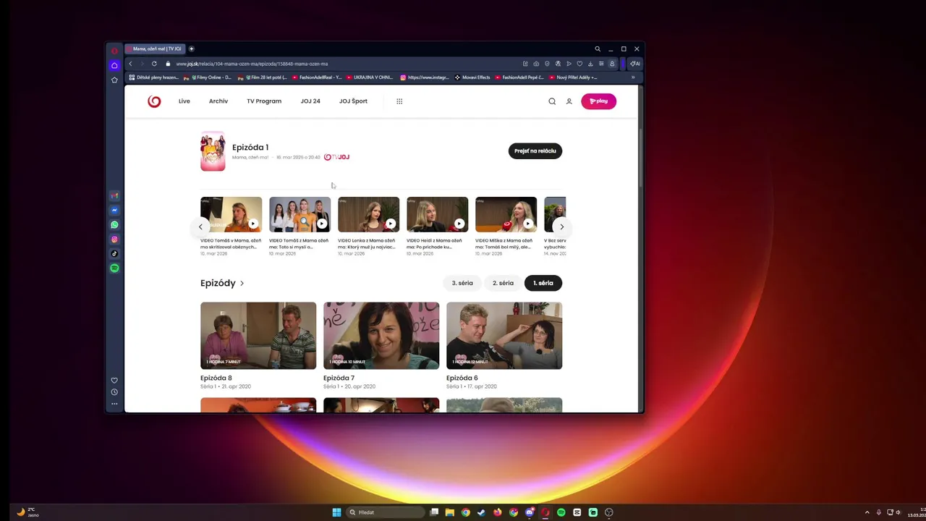
Task: Click the Opera menu icon in sidebar
Action: (114, 51)
